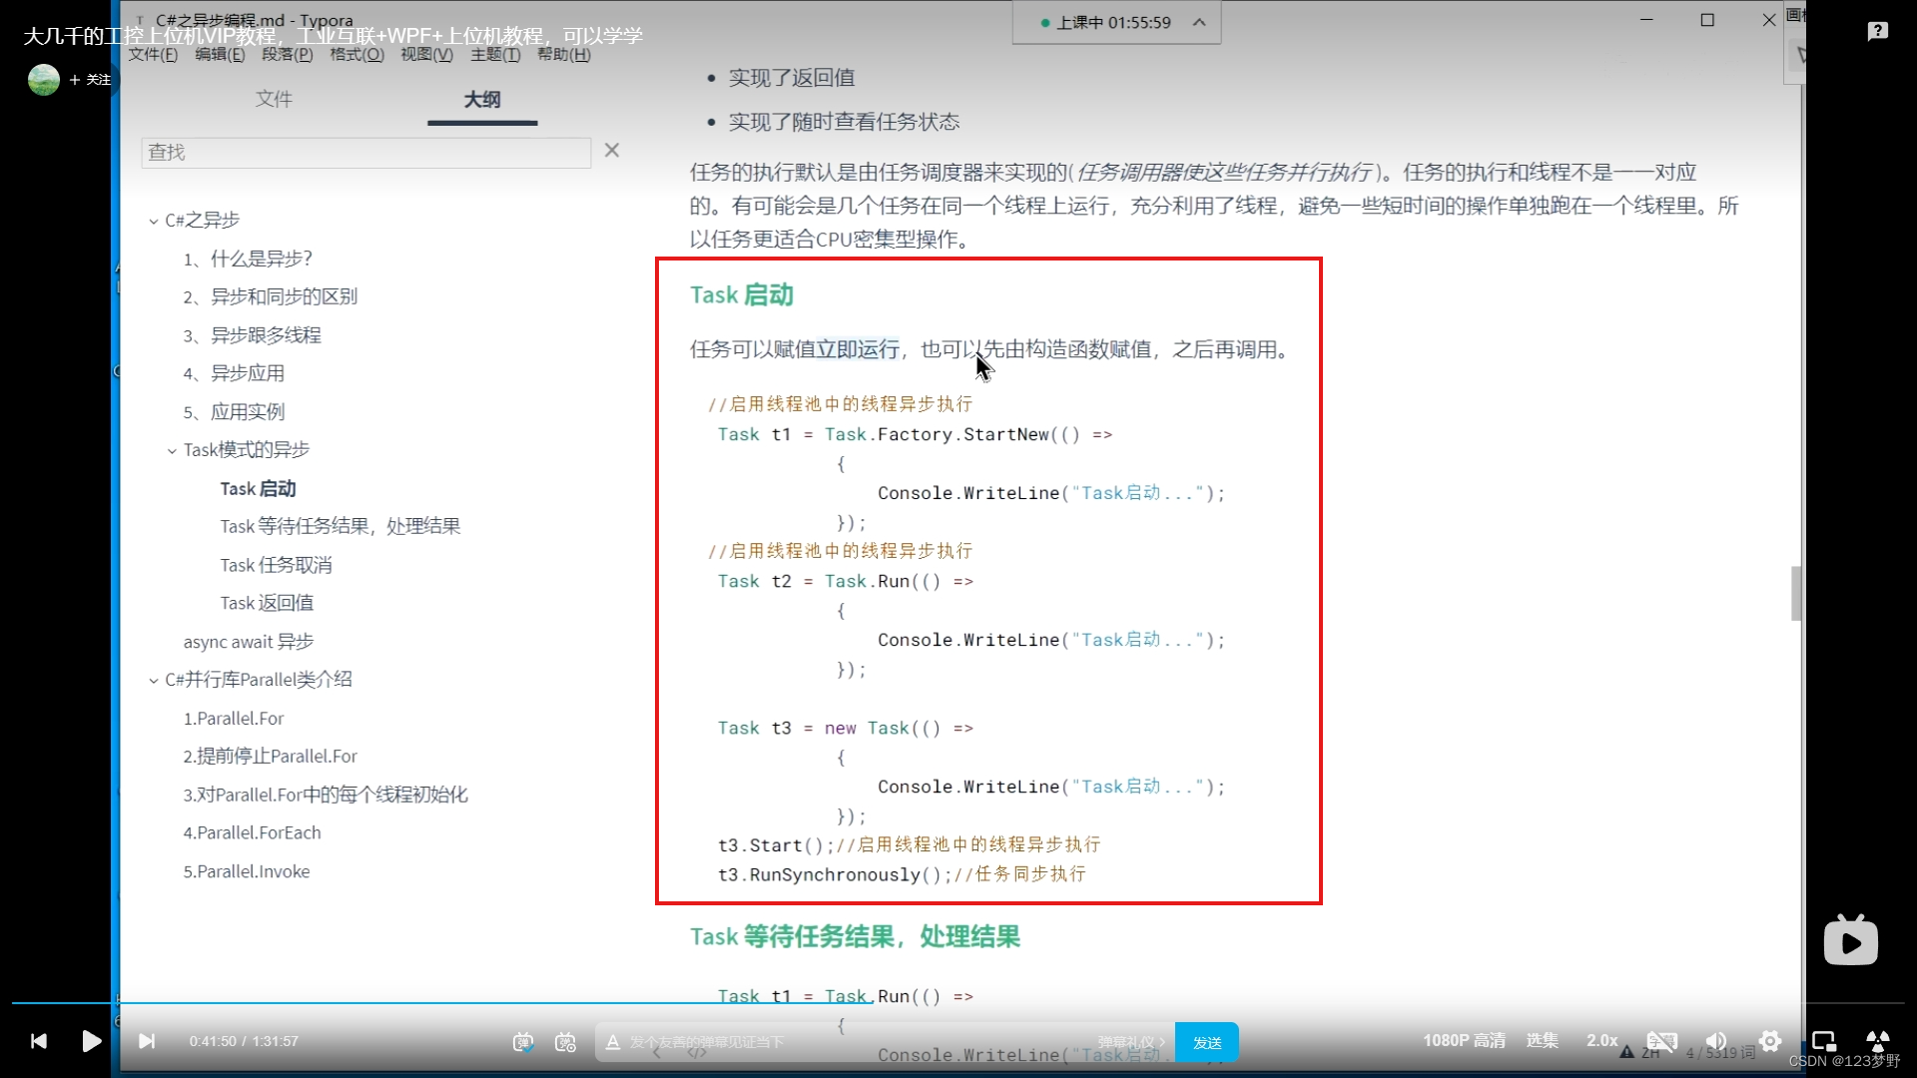The height and width of the screenshot is (1078, 1917).
Task: Open 选集 episode list
Action: (1542, 1041)
